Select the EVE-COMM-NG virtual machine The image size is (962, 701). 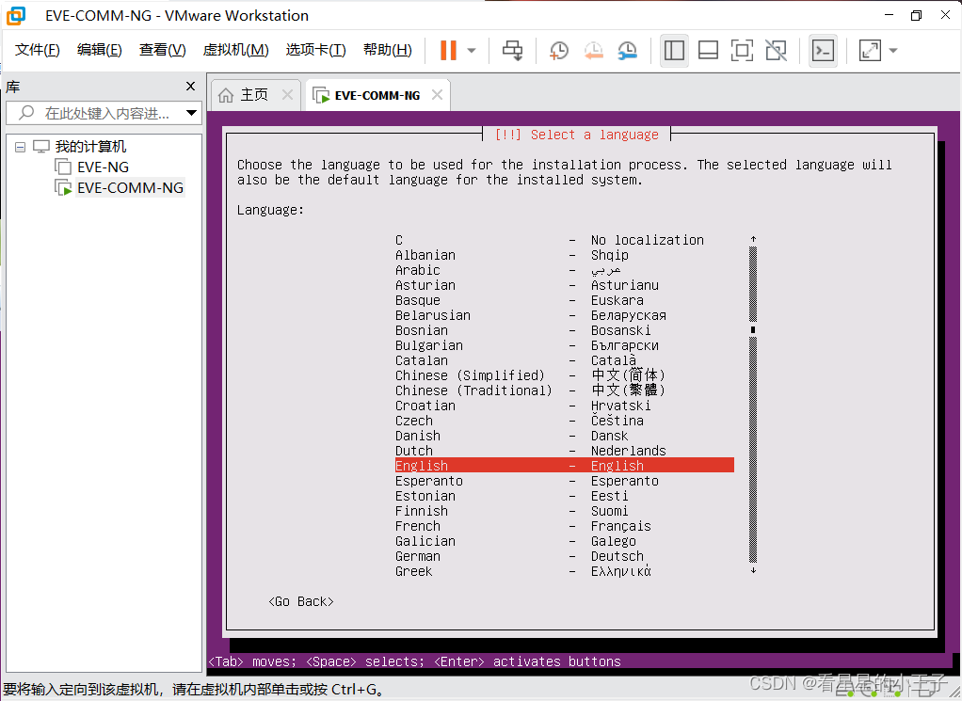pos(130,187)
